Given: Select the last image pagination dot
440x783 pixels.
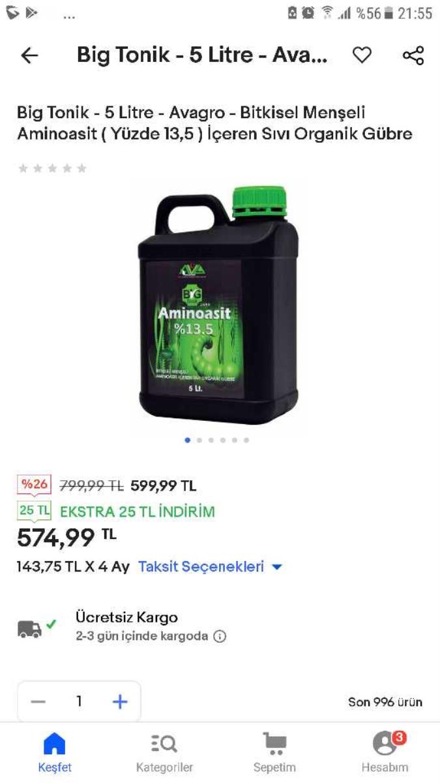Looking at the screenshot, I should [x=246, y=440].
